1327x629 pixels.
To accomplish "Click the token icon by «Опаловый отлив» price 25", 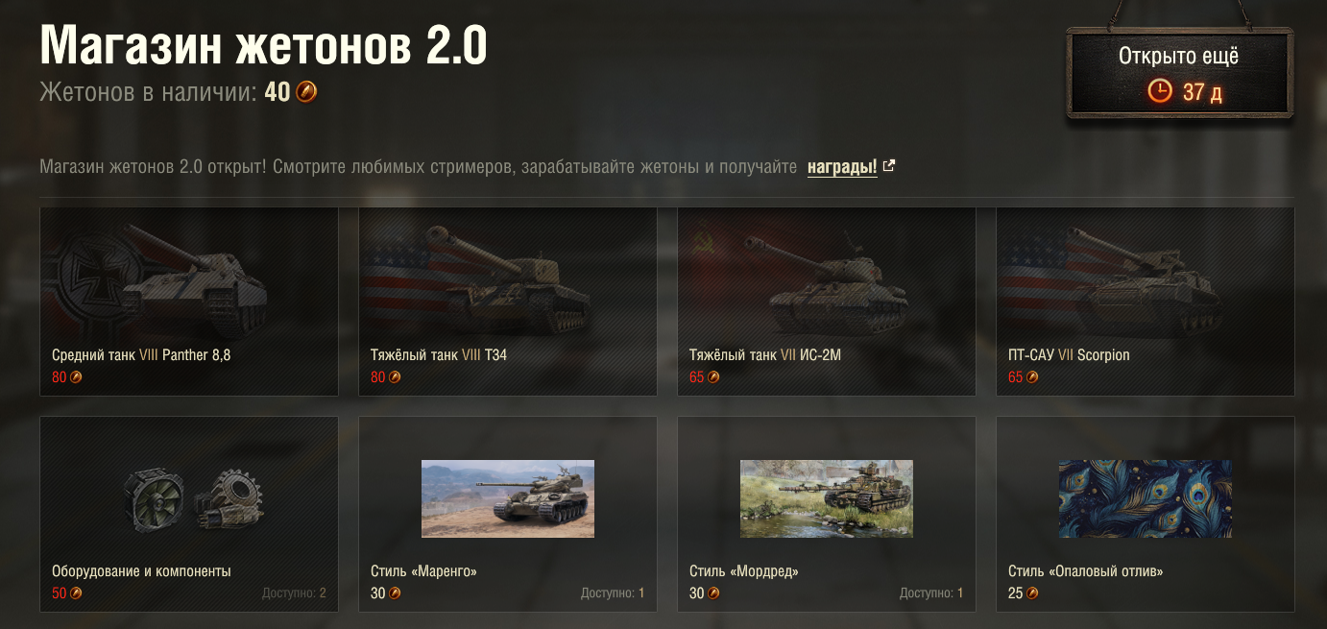I will [x=1033, y=593].
